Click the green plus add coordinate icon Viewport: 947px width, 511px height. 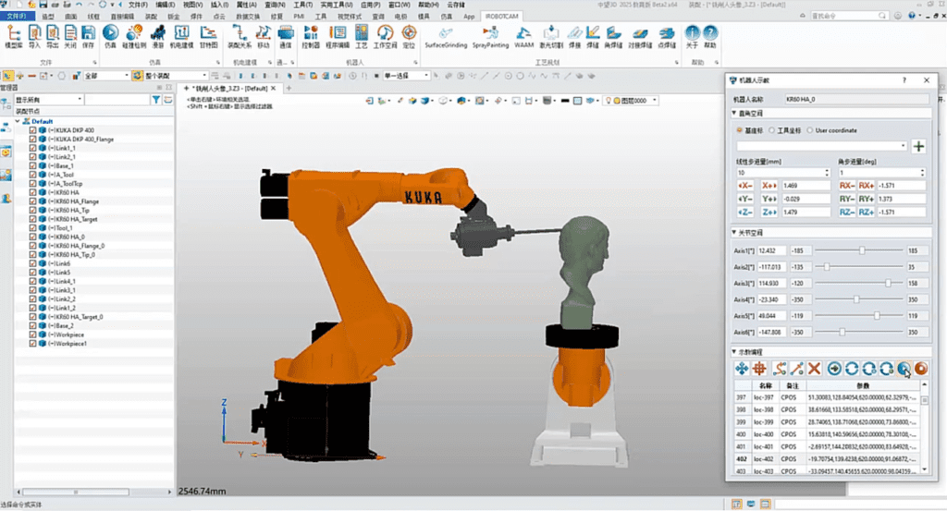click(918, 146)
